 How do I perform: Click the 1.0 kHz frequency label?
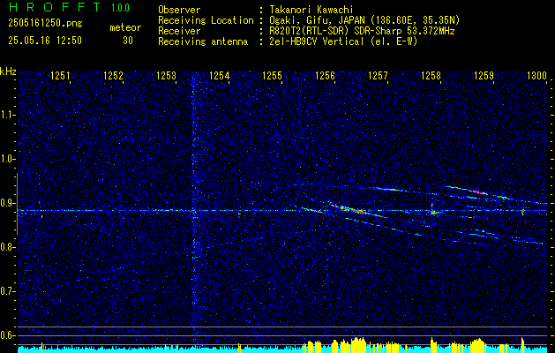[x=6, y=160]
